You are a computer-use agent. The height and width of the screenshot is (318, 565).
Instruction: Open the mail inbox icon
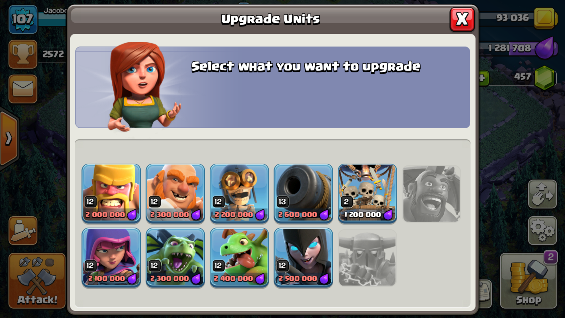(23, 89)
